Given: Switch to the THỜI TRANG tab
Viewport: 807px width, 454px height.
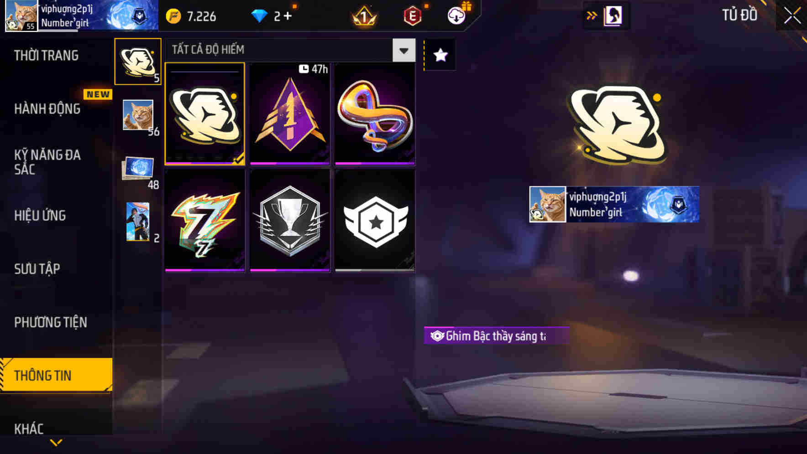Looking at the screenshot, I should tap(46, 56).
